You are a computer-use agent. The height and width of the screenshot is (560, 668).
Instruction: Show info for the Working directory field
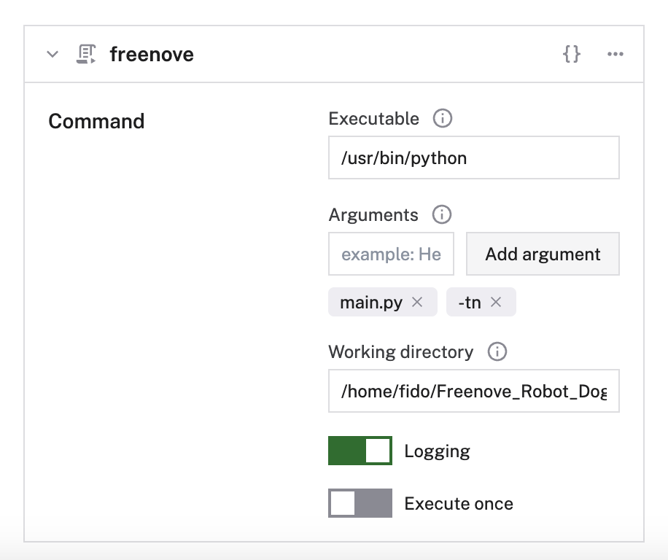point(497,352)
